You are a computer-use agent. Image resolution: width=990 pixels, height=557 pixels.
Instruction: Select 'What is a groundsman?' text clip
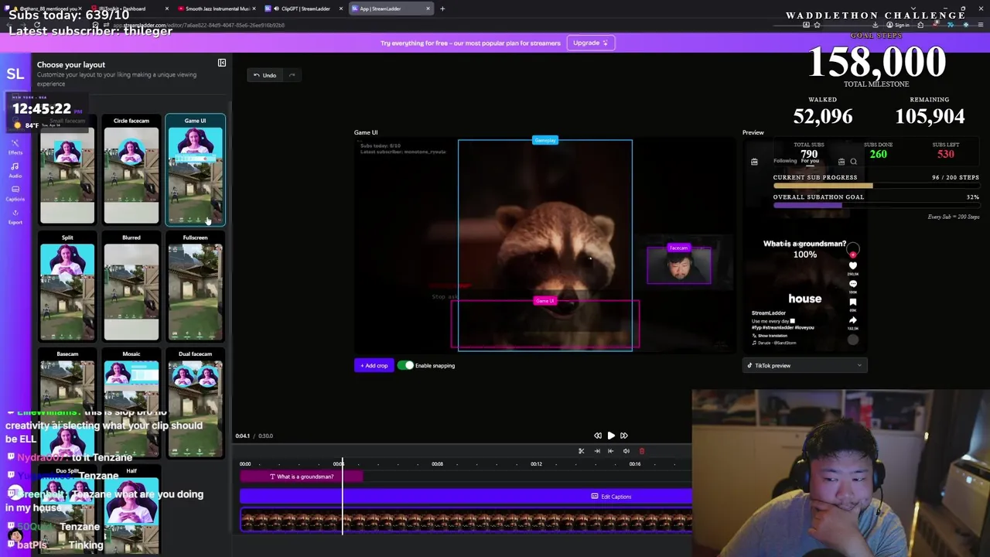coord(301,477)
